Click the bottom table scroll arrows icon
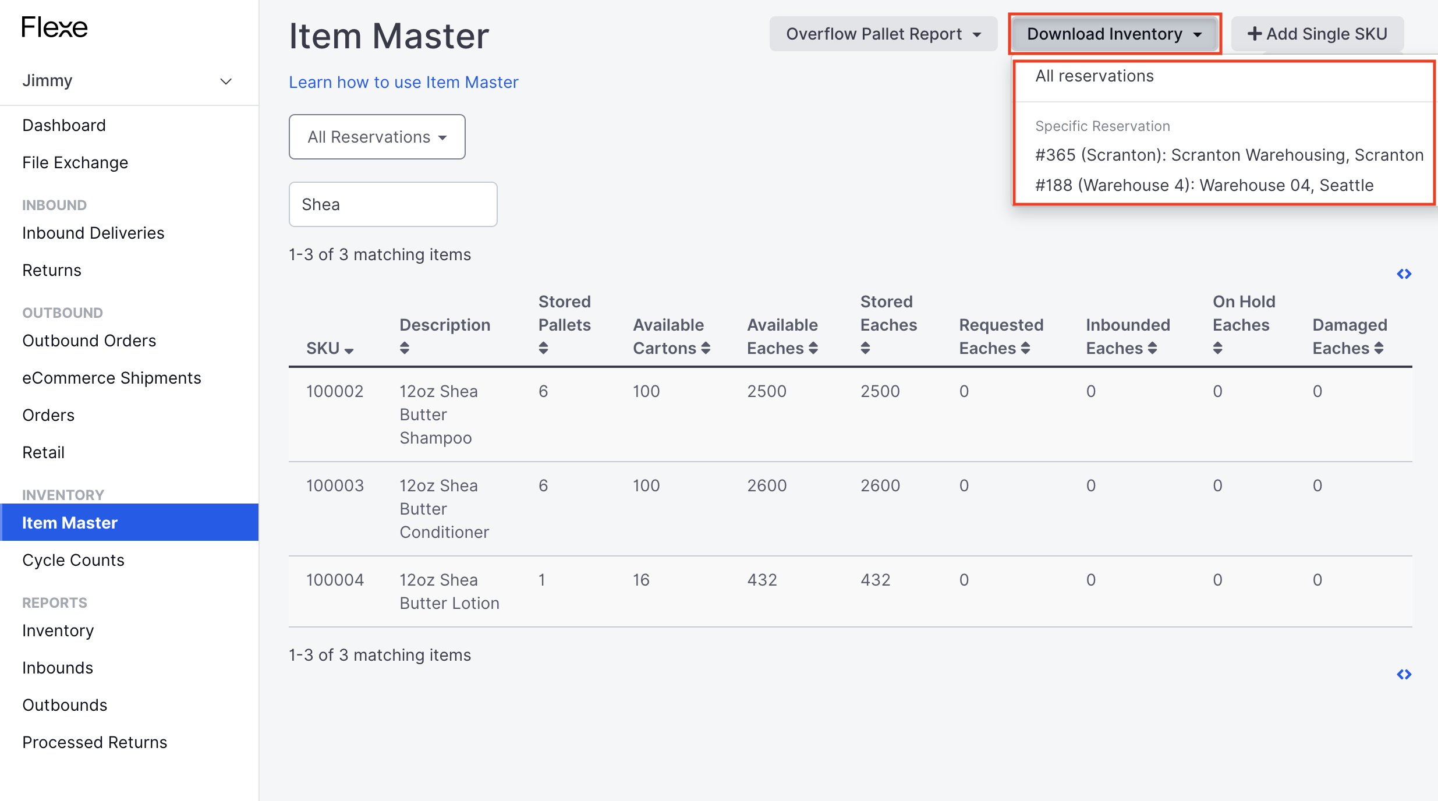 [1404, 674]
